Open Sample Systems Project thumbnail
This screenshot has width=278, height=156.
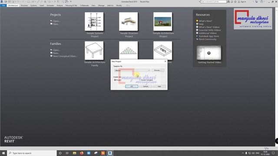pyautogui.click(x=94, y=21)
